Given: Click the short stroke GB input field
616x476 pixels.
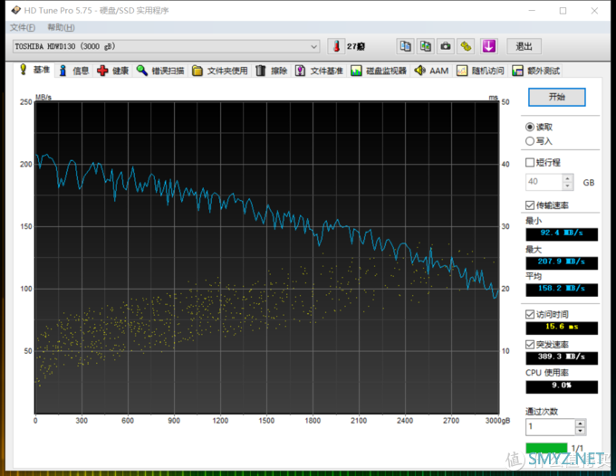Looking at the screenshot, I should (544, 182).
